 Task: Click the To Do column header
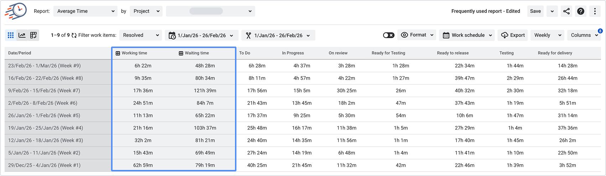click(x=245, y=53)
